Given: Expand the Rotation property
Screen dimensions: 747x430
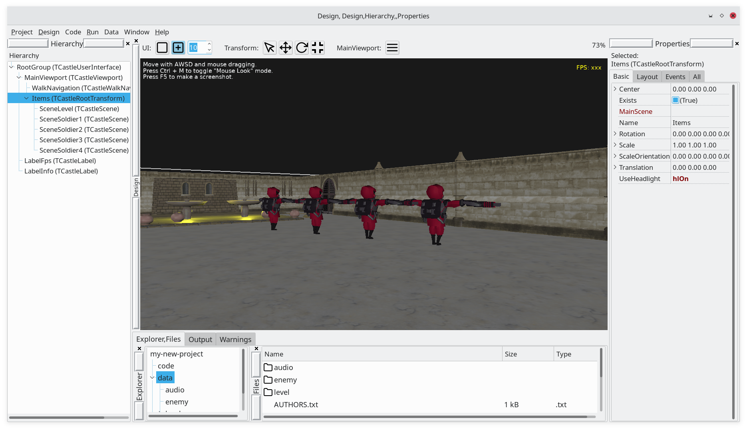Looking at the screenshot, I should click(614, 133).
